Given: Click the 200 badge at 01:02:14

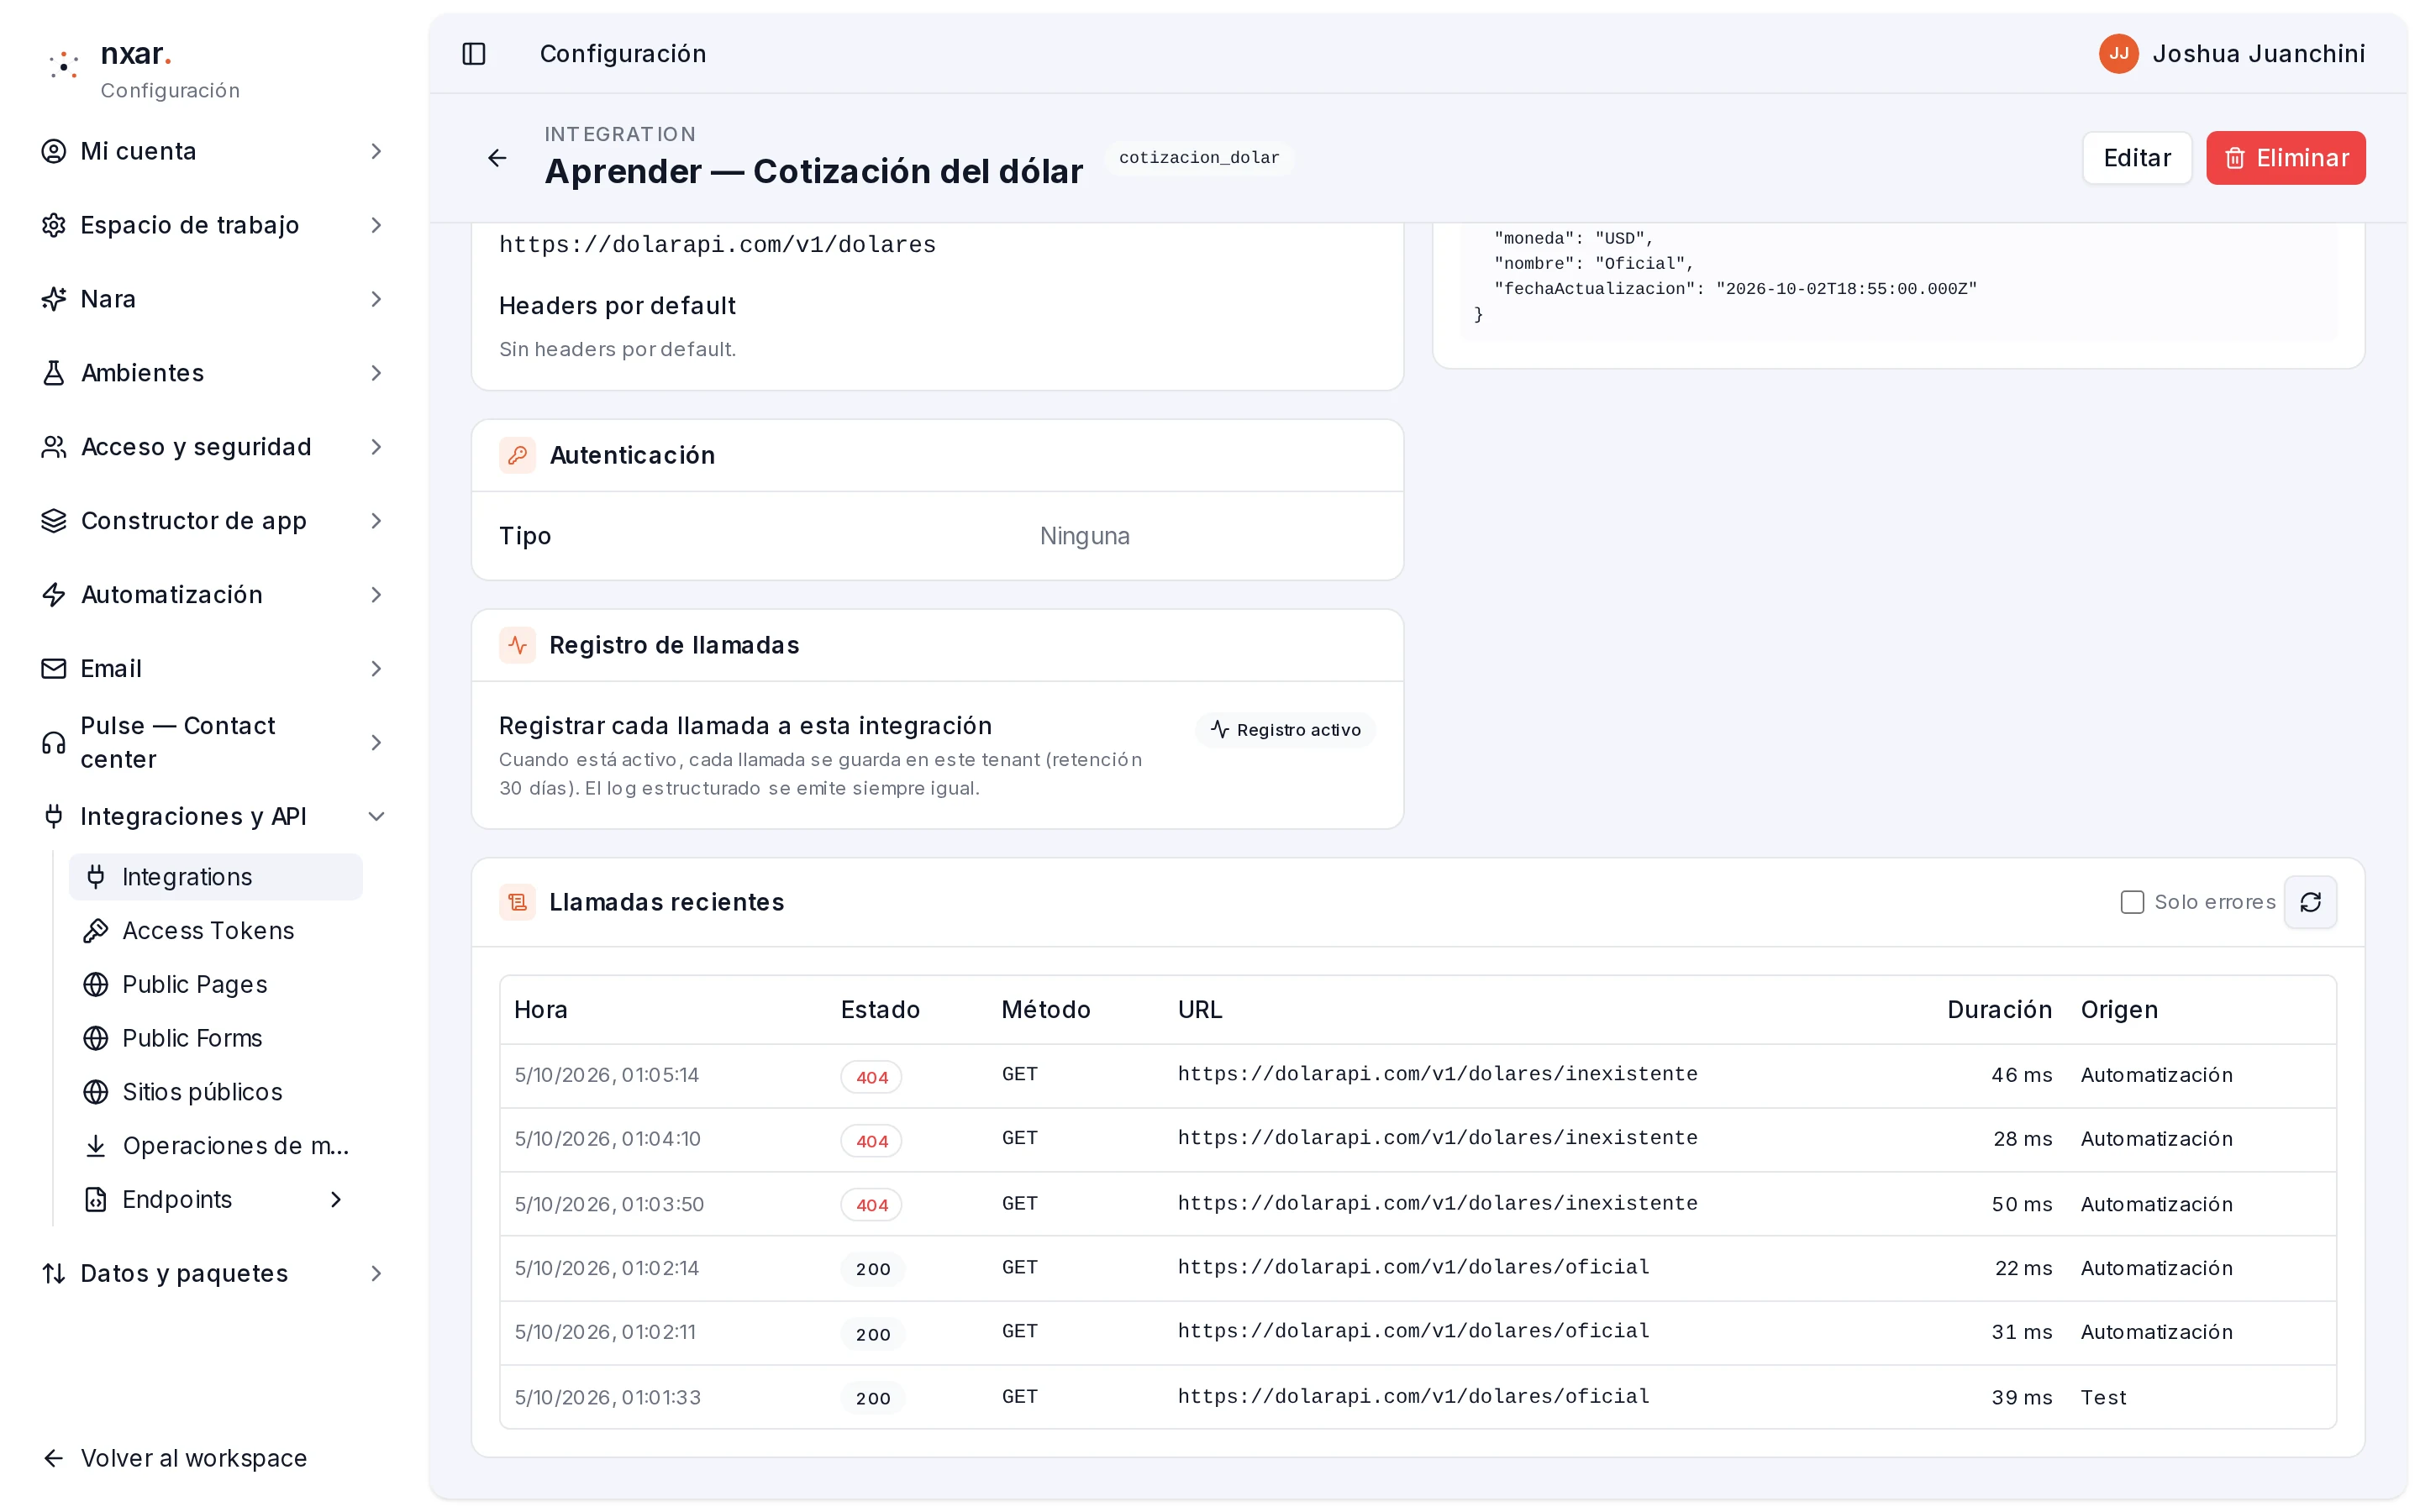Looking at the screenshot, I should 872,1269.
